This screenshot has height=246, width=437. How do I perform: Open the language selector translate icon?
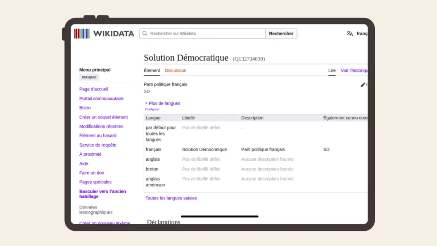350,34
